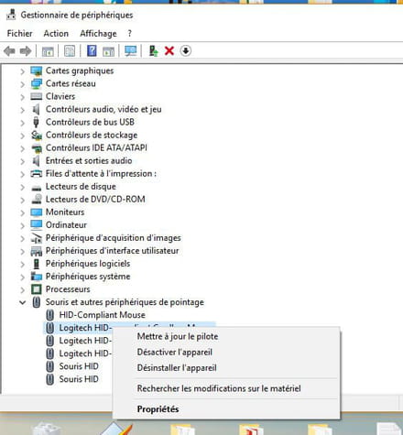Choose Désinstaller l'appareil in context menu
Screen dimensions: 403x435
177,367
